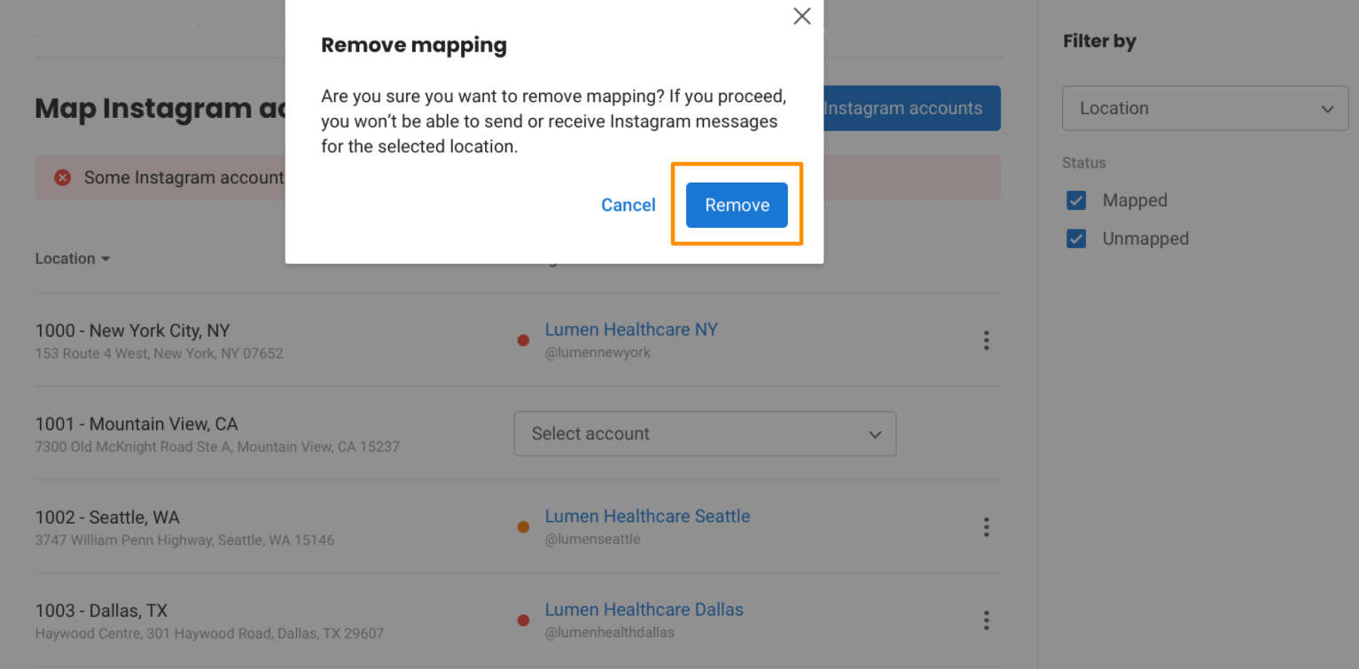The height and width of the screenshot is (669, 1359).
Task: Uncheck the Mapped status filter
Action: click(1076, 200)
